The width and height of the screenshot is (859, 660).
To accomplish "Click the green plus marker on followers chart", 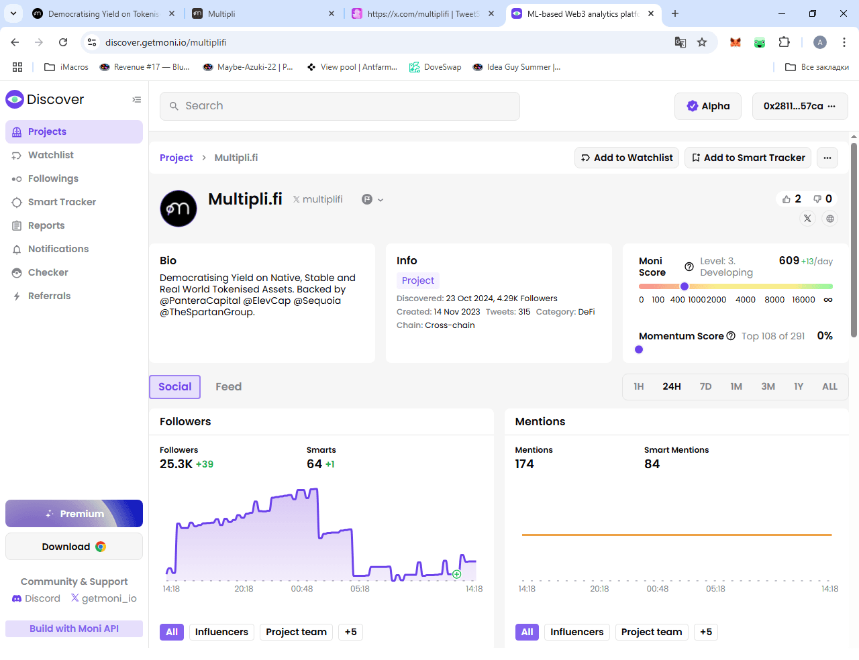I will click(456, 574).
